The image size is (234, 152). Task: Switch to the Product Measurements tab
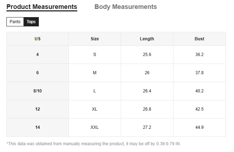42,7
